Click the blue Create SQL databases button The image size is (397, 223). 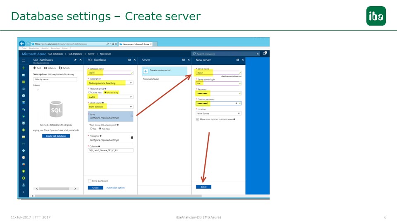(56, 136)
